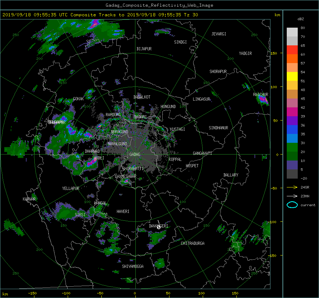319x298 pixels.
Task: Click the 150 tick on right axis
Action: [274, 53]
